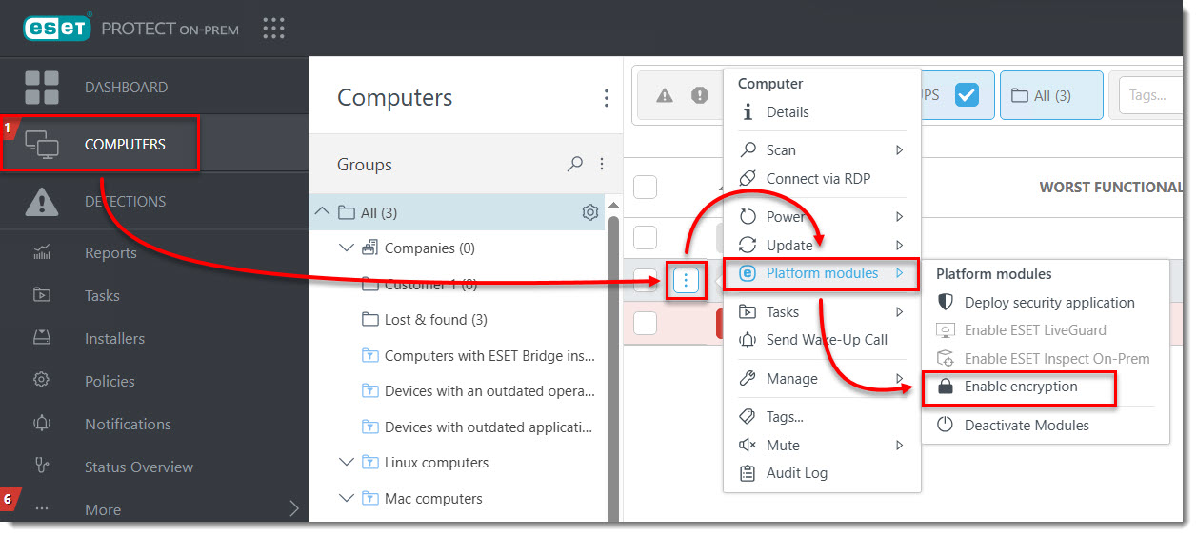Image resolution: width=1197 pixels, height=536 pixels.
Task: Toggle the error status filter icon
Action: click(700, 95)
